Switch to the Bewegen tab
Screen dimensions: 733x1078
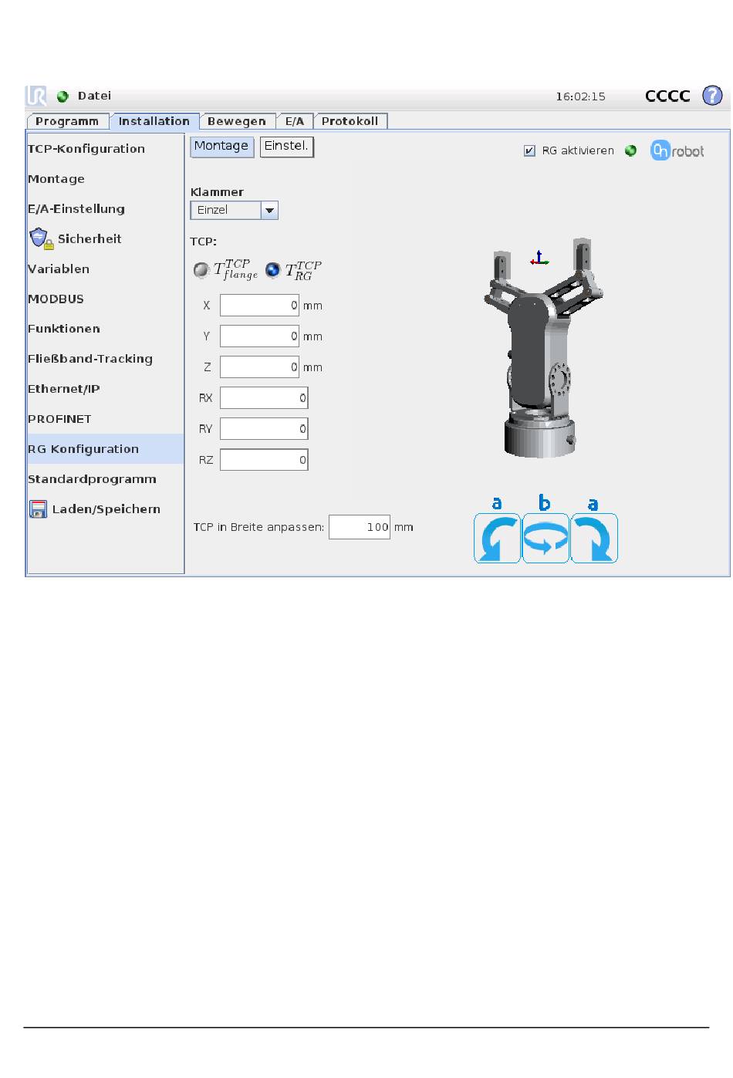point(237,121)
